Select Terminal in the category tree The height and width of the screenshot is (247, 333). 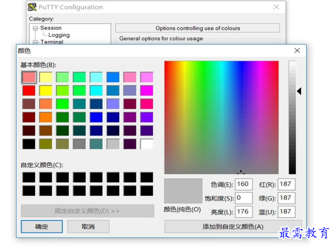pyautogui.click(x=52, y=42)
